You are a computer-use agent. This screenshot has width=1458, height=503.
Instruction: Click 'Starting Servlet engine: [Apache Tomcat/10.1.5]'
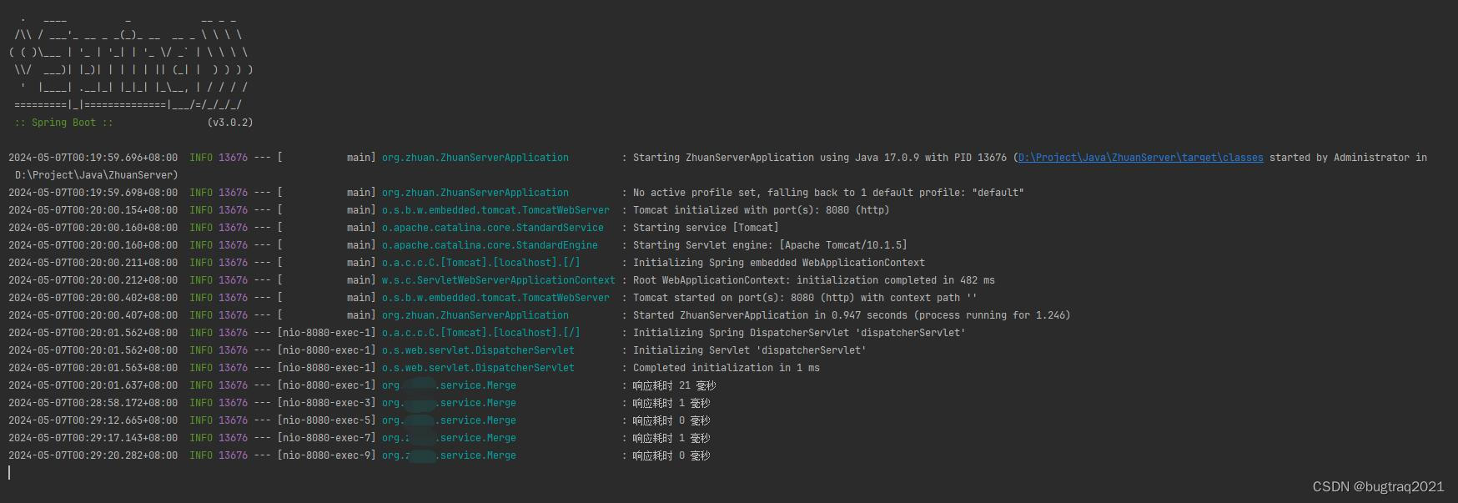pyautogui.click(x=770, y=245)
